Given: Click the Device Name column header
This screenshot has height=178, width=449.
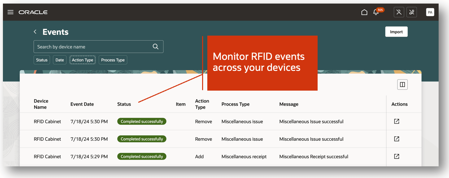Looking at the screenshot, I should (x=41, y=104).
